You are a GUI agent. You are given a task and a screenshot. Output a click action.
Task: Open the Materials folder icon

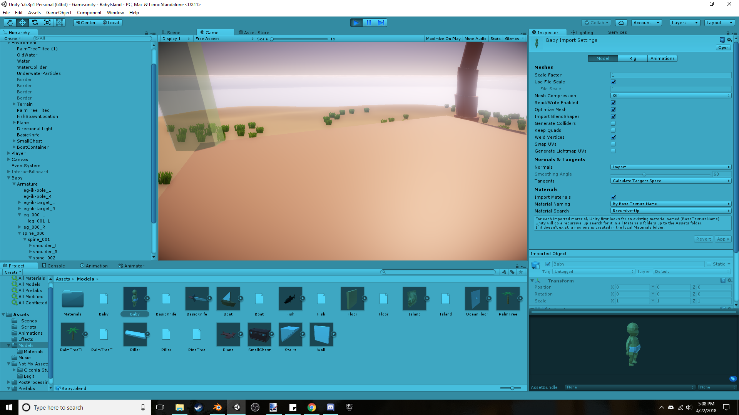[x=72, y=299]
